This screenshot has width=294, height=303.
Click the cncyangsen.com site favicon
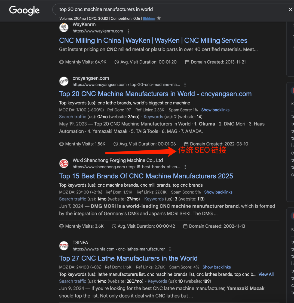tap(64, 81)
